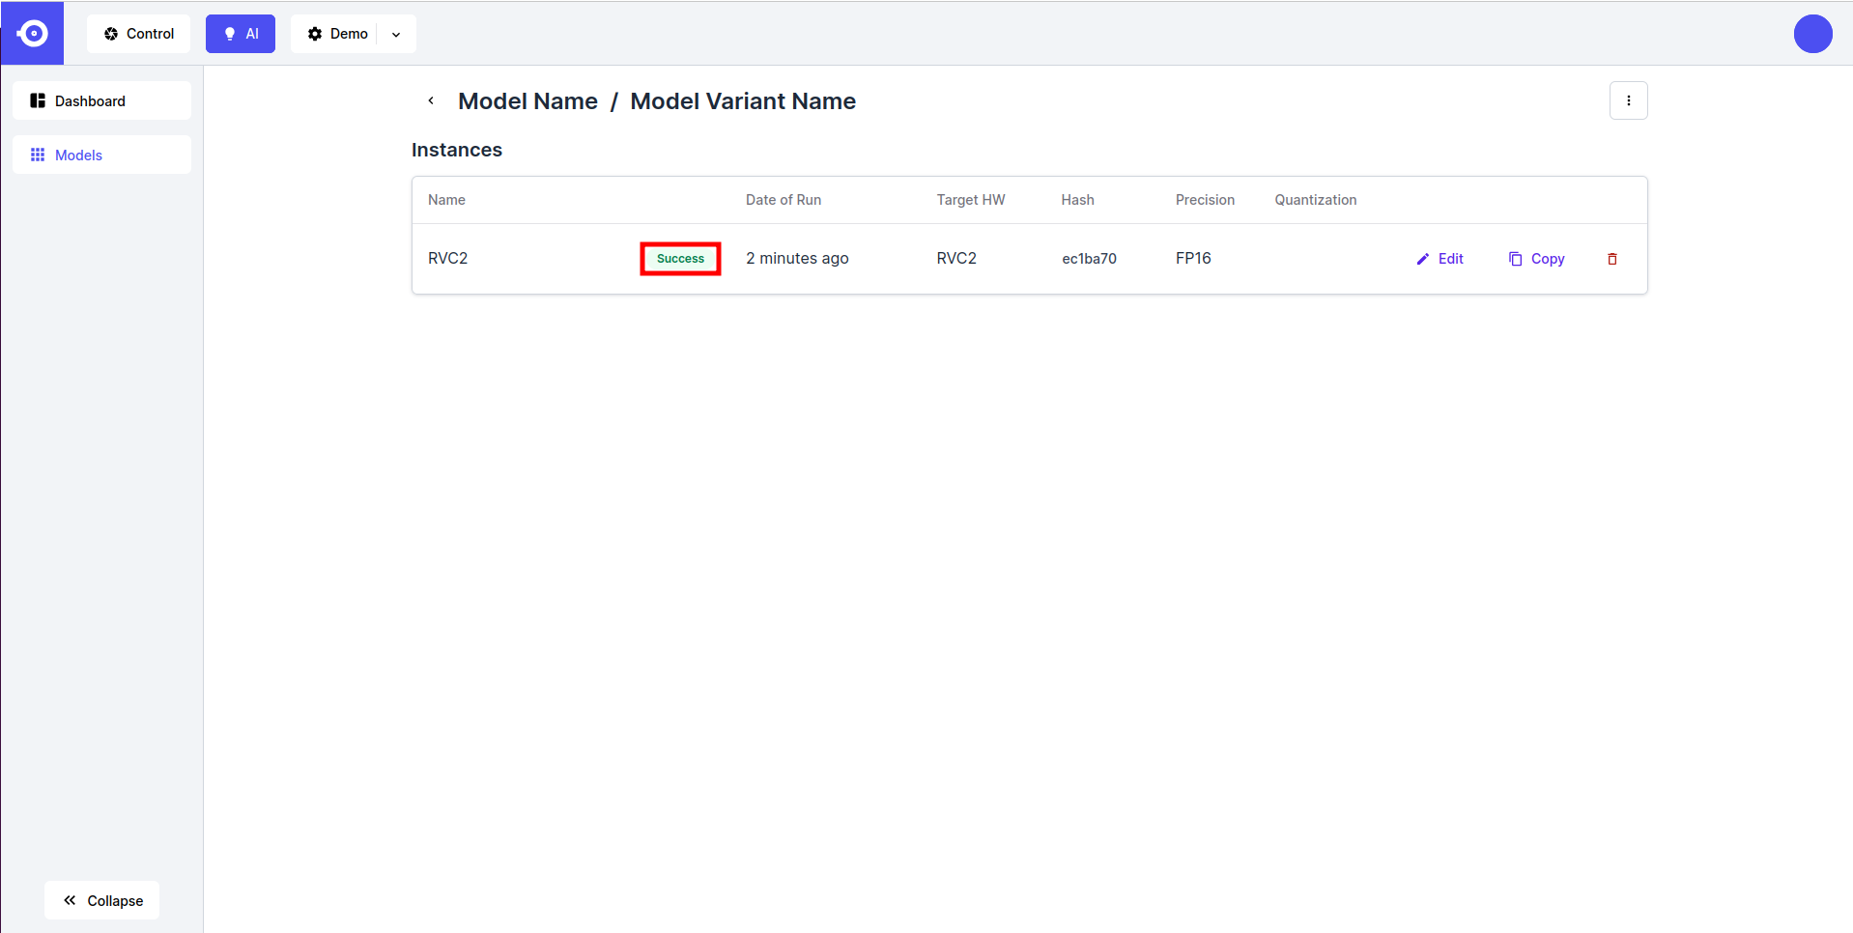The image size is (1853, 933).
Task: Delete the RVC2 instance with trash icon
Action: tap(1611, 259)
